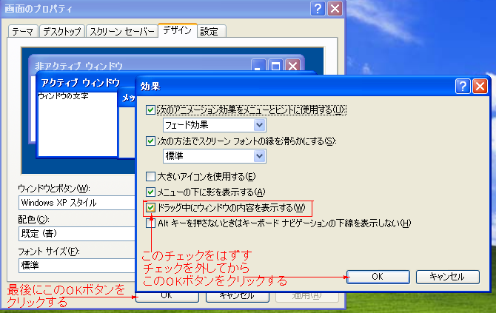Open the フェード効果 dropdown
The image size is (496, 313).
pos(259,125)
